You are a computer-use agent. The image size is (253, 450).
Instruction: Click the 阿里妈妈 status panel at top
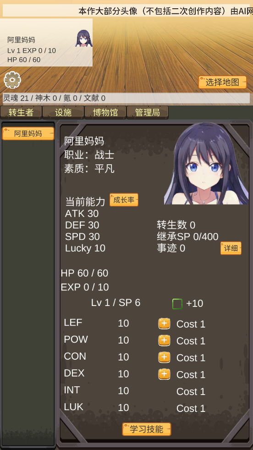[46, 43]
